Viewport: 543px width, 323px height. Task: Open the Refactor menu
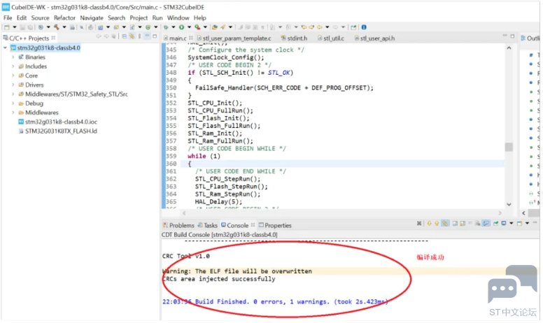point(64,17)
